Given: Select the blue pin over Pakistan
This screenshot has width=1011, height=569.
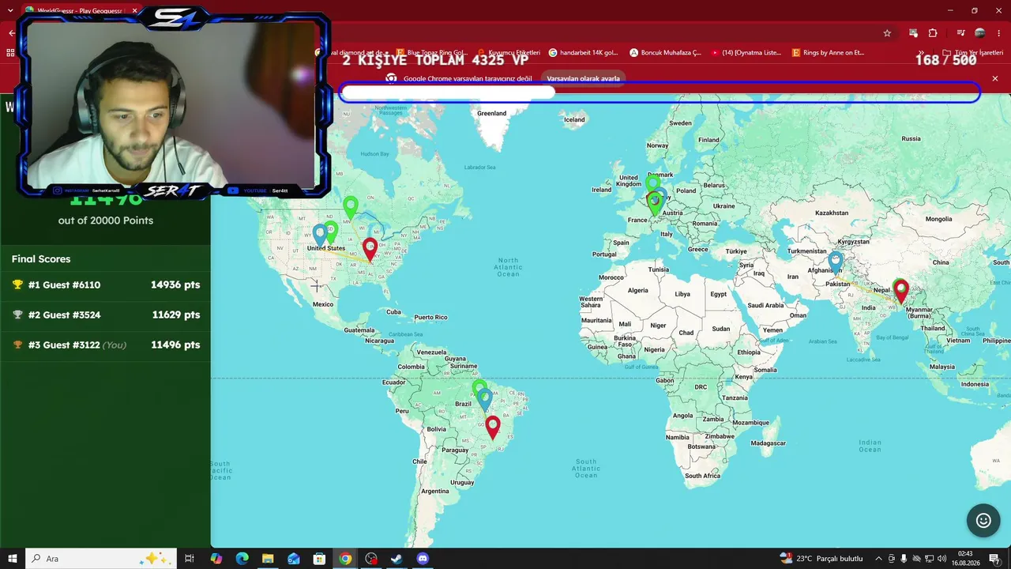Looking at the screenshot, I should (x=835, y=262).
